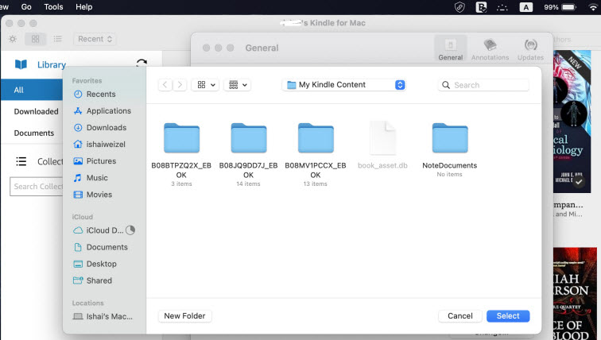Open Recent sort dropdown in Kindle
This screenshot has height=340, width=601.
click(x=95, y=39)
